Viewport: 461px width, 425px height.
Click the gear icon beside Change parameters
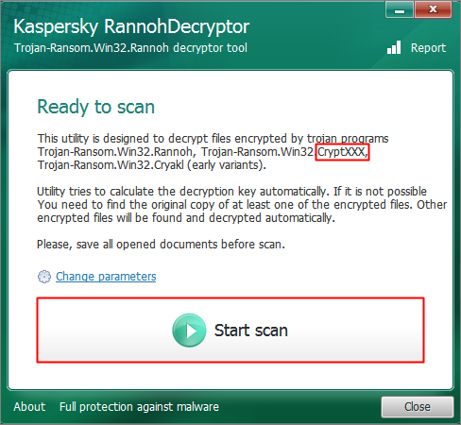[x=44, y=277]
